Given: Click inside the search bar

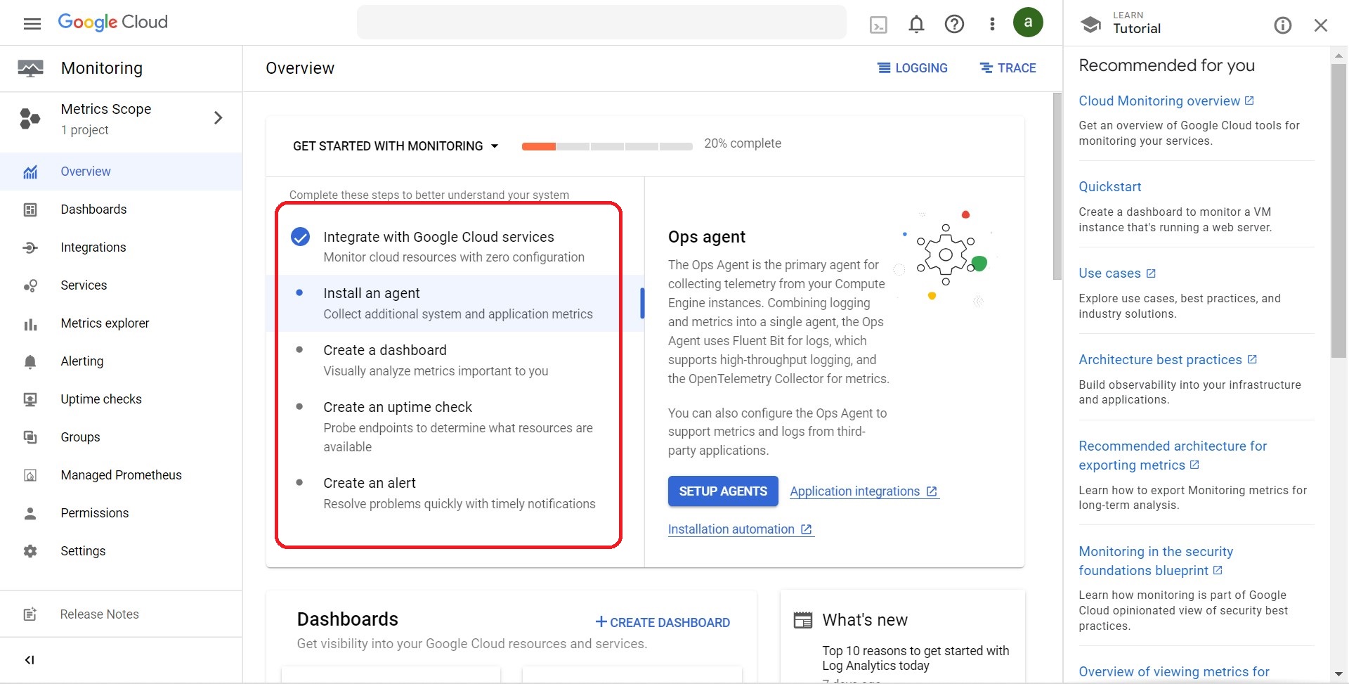Looking at the screenshot, I should click(x=601, y=22).
